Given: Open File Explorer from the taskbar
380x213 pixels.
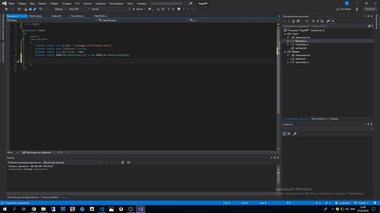Looking at the screenshot, I should (x=43, y=209).
